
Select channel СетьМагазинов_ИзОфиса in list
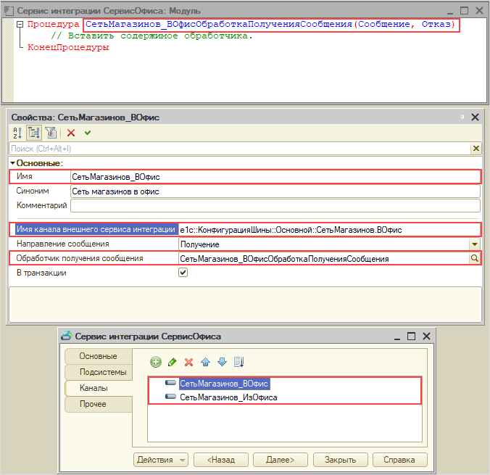(228, 397)
